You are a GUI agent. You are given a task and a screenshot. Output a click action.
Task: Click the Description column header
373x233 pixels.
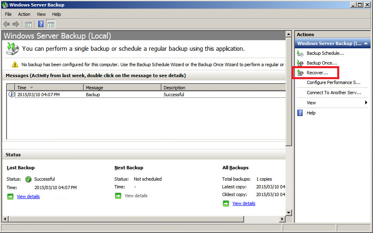pos(224,88)
